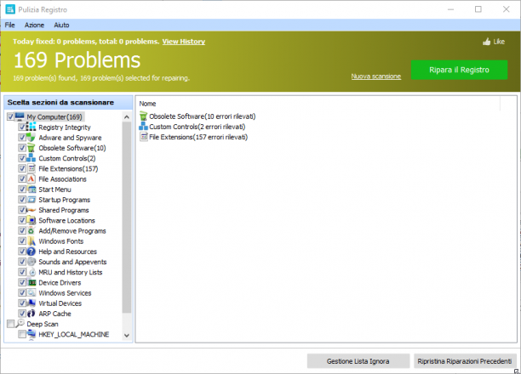
Task: Select the MRU and History Lists label
Action: (x=71, y=272)
